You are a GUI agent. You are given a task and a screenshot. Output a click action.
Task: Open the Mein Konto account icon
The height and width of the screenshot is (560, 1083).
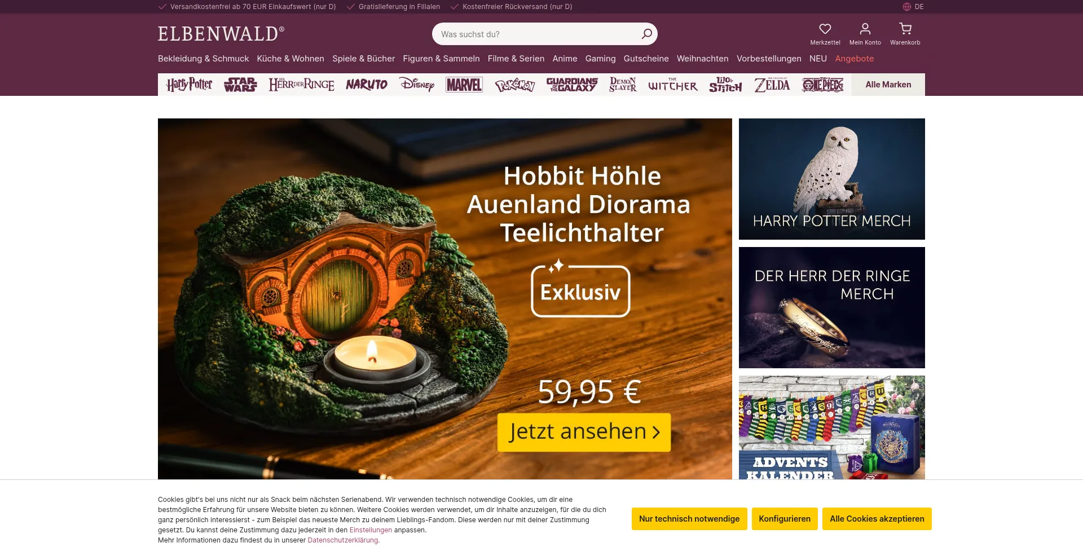click(x=865, y=29)
